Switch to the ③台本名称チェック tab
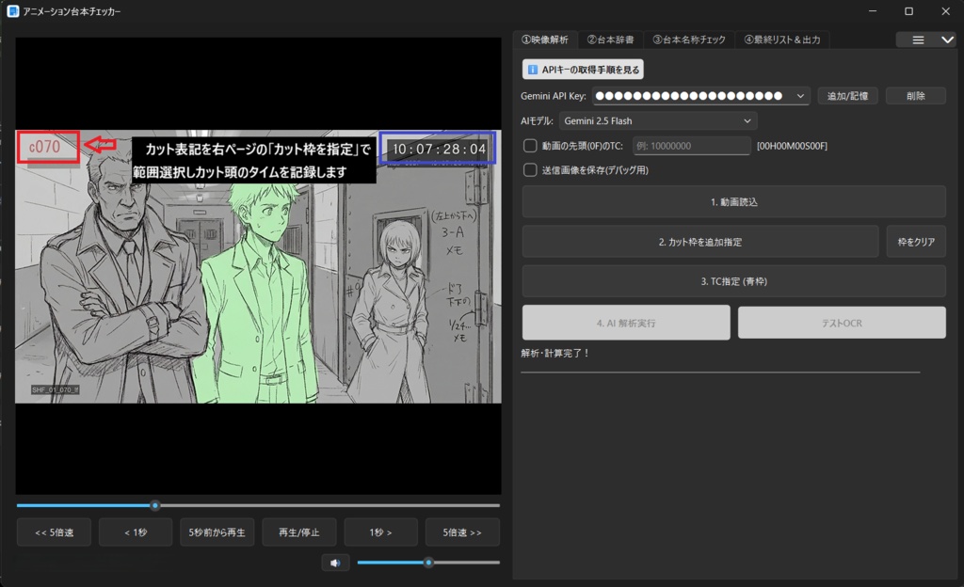The height and width of the screenshot is (587, 964). (x=689, y=40)
